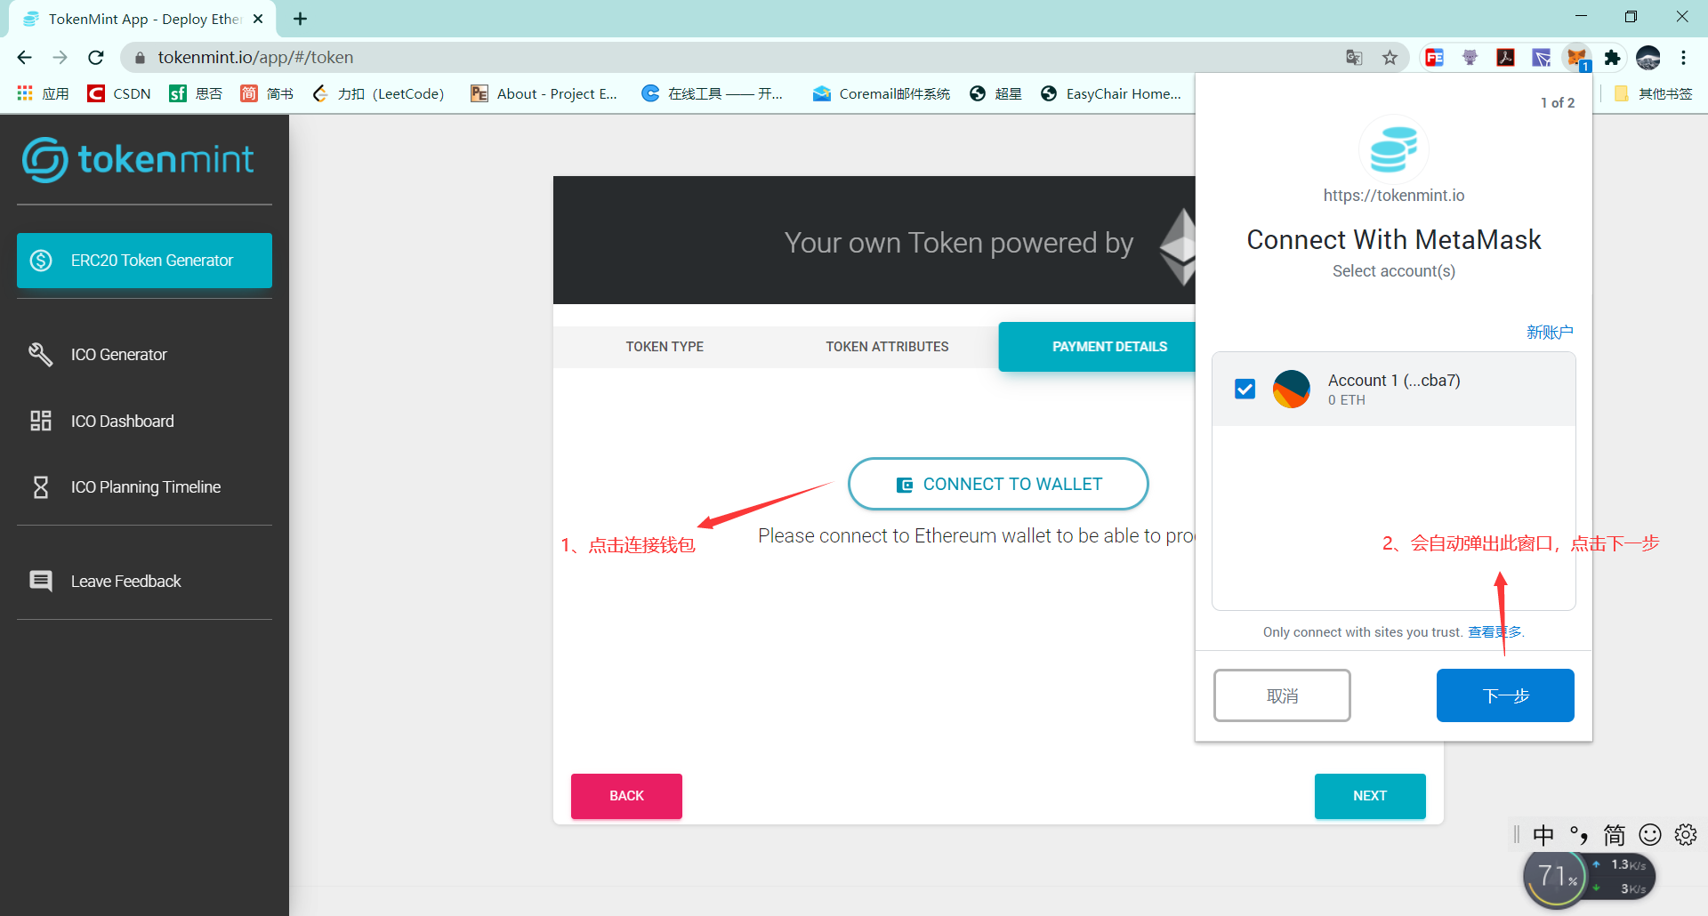The width and height of the screenshot is (1708, 916).
Task: Open the CSDN bookmark
Action: (119, 93)
